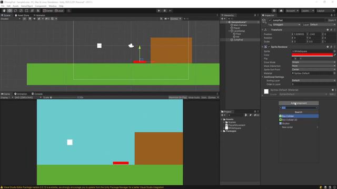Open the Layout dropdown
The image size is (337, 189).
325,10
